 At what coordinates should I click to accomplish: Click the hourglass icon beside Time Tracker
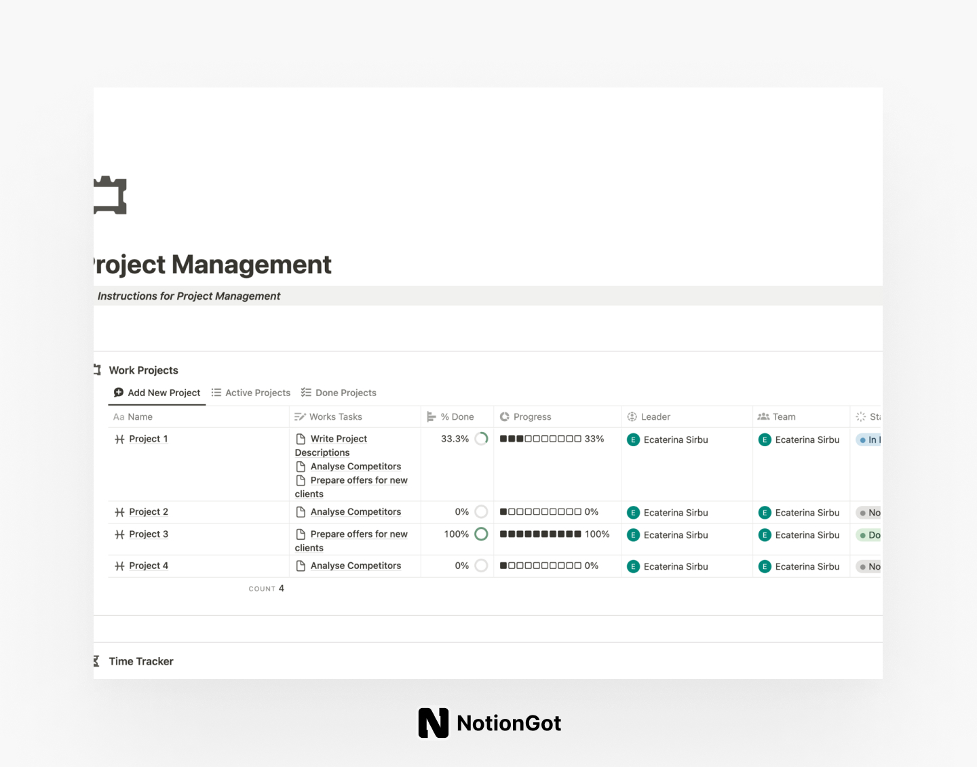click(x=95, y=661)
